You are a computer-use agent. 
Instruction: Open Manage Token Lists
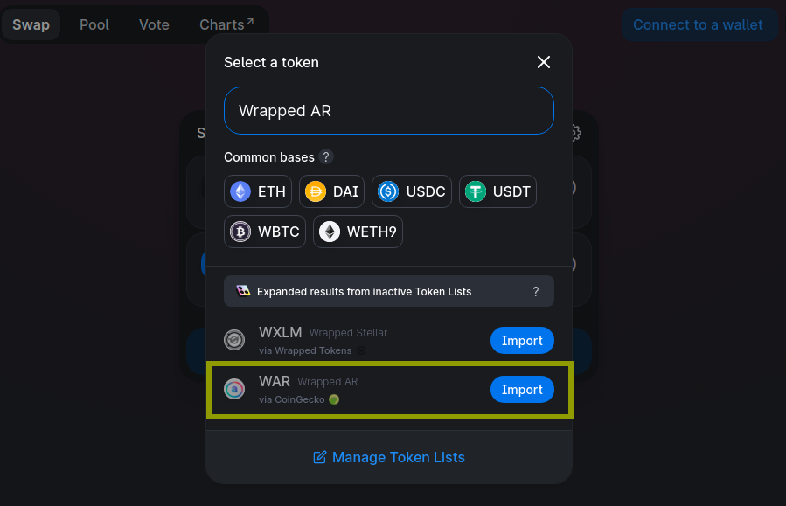click(x=389, y=457)
